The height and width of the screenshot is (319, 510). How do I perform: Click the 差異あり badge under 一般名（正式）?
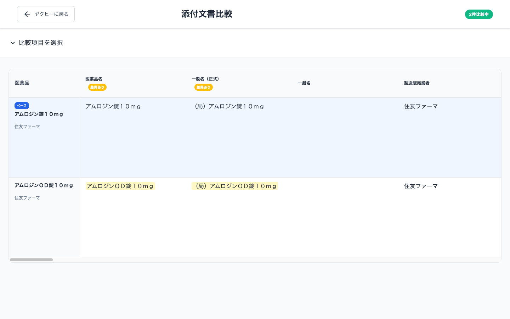pyautogui.click(x=204, y=87)
